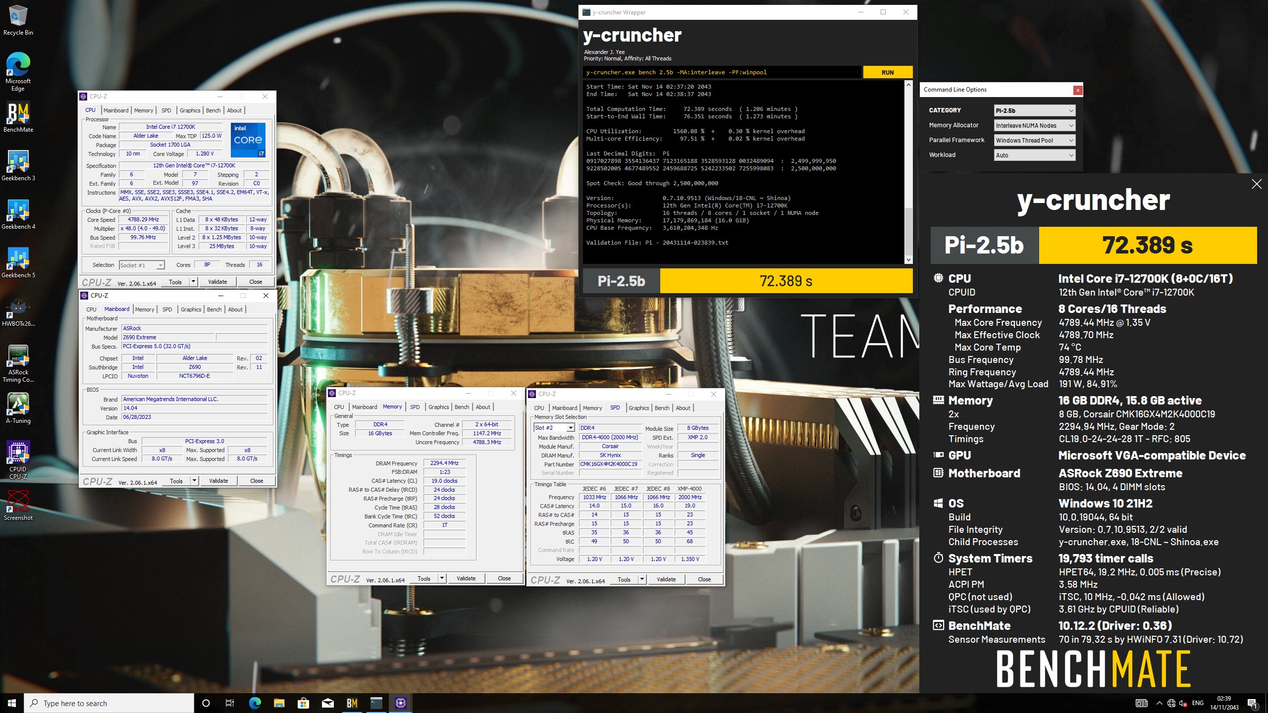Click Validate in CPU-Z CPU window
This screenshot has width=1268, height=713.
coord(217,282)
